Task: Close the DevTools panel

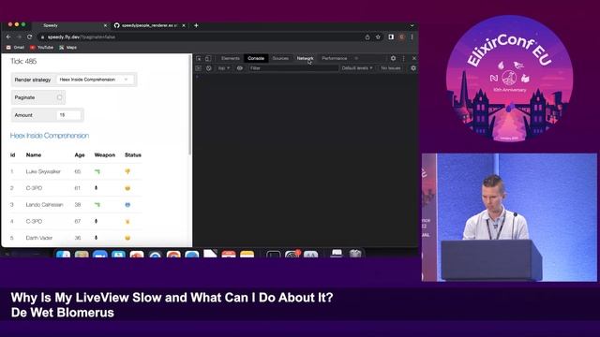Action: coord(414,58)
